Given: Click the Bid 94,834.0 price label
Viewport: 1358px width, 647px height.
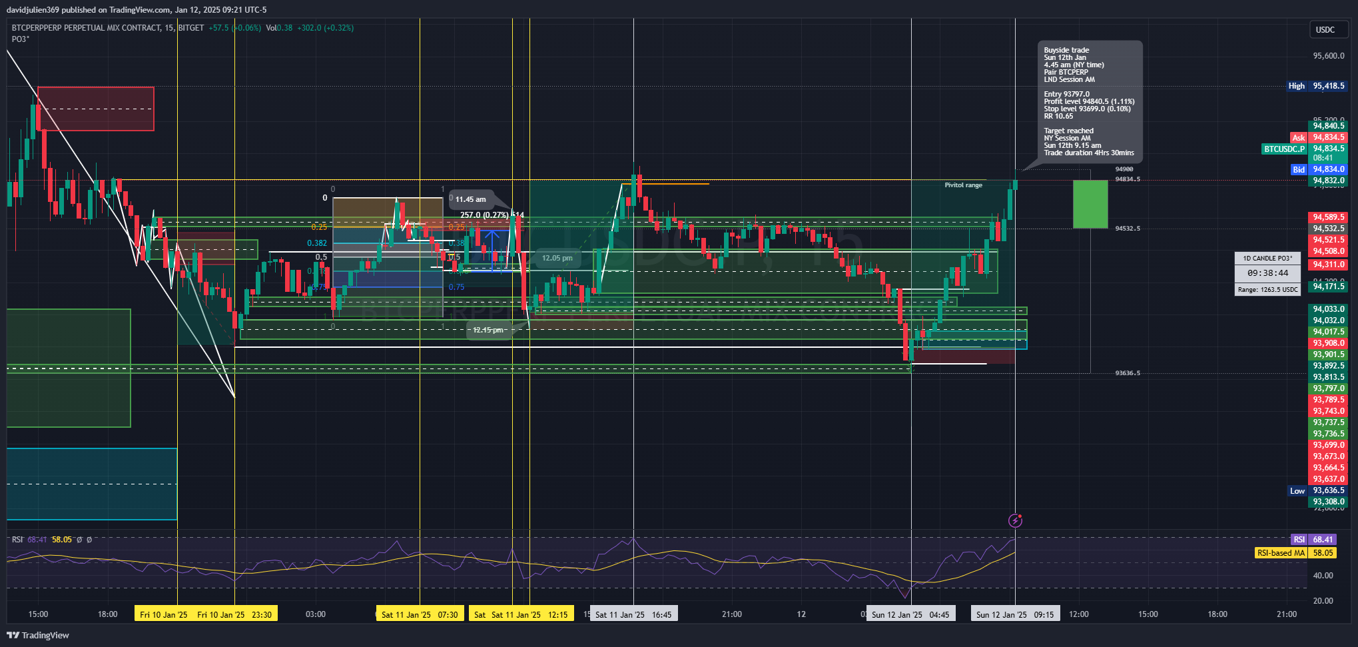Looking at the screenshot, I should point(1319,169).
